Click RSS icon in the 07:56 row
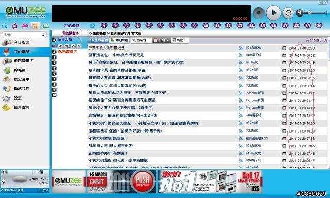 tap(241, 139)
